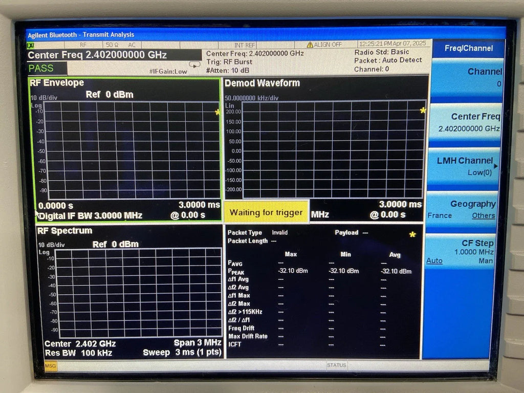The height and width of the screenshot is (393, 524).
Task: Click the CF Step softkey label
Action: [x=477, y=243]
